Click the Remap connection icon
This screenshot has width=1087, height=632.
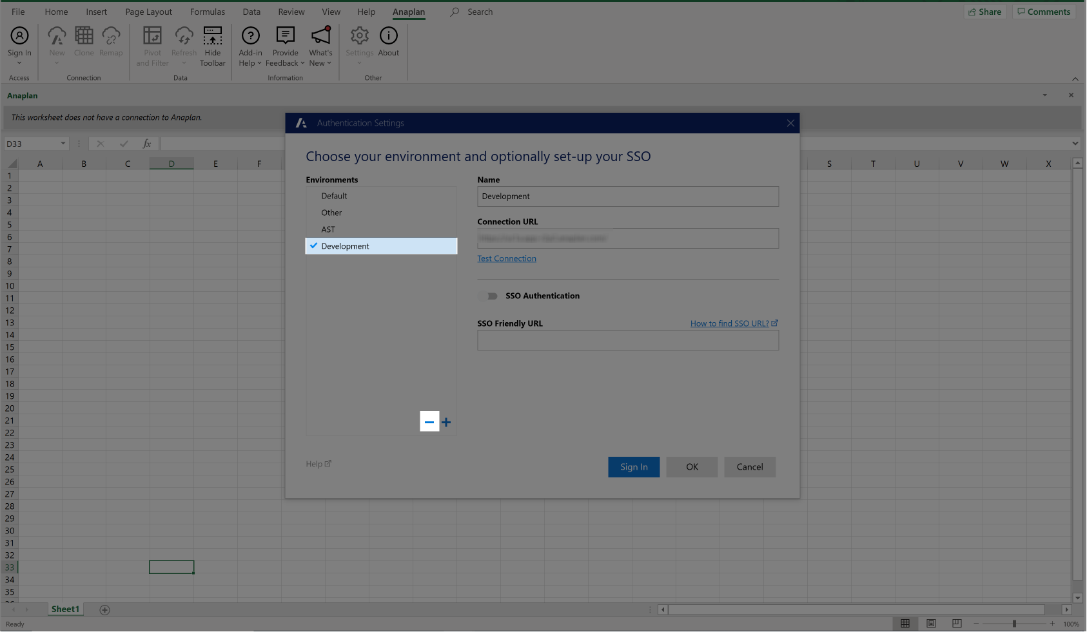tap(111, 35)
